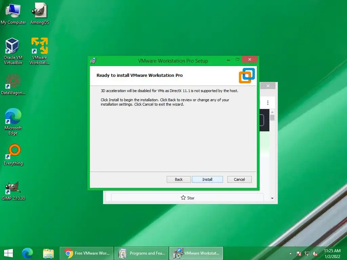
Task: Open the VMware Workstation desktop shortcut
Action: coord(39,51)
